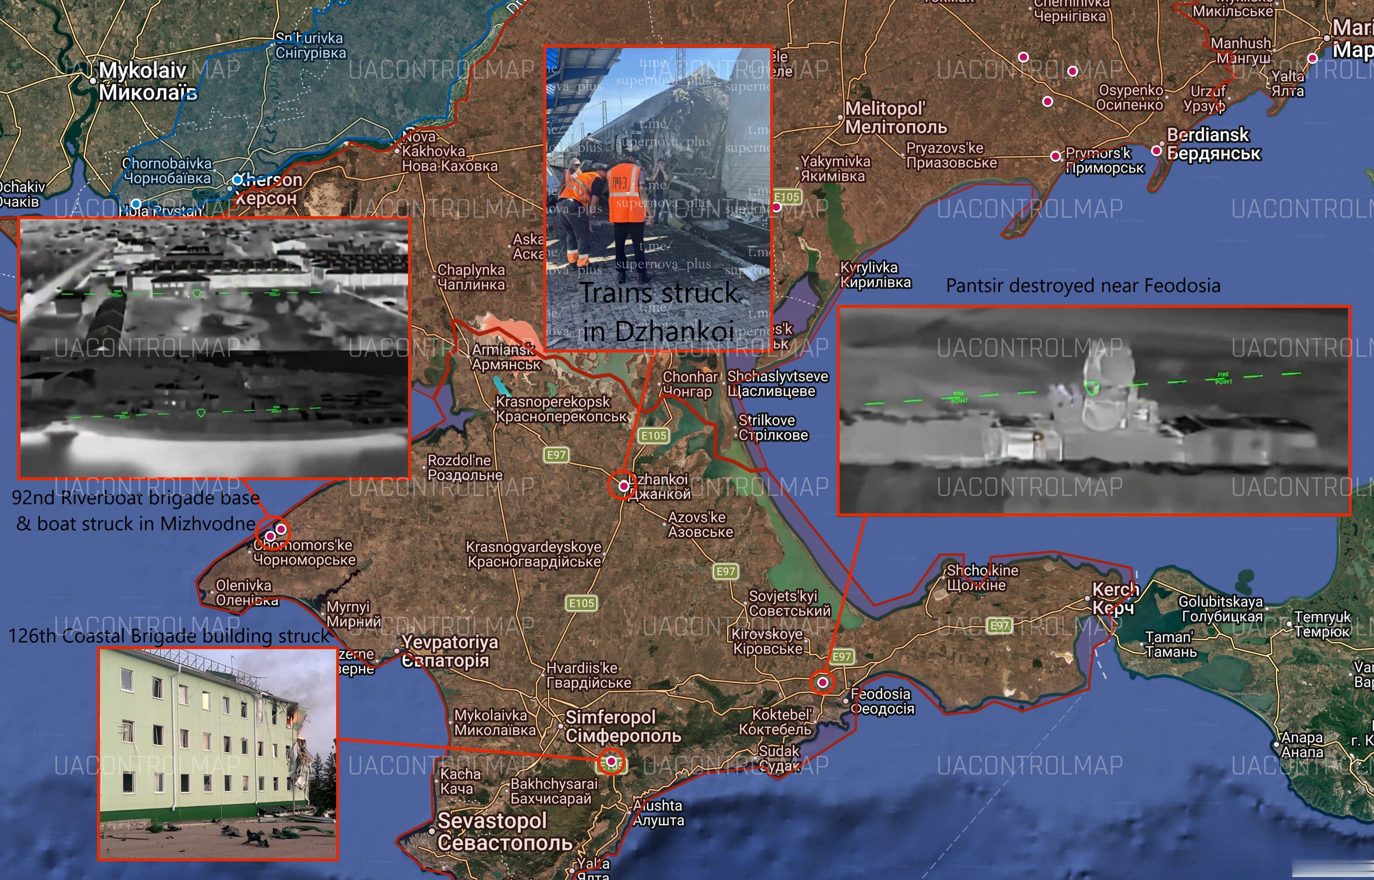This screenshot has width=1374, height=880.
Task: Click the Chonhar label
Action: point(690,384)
